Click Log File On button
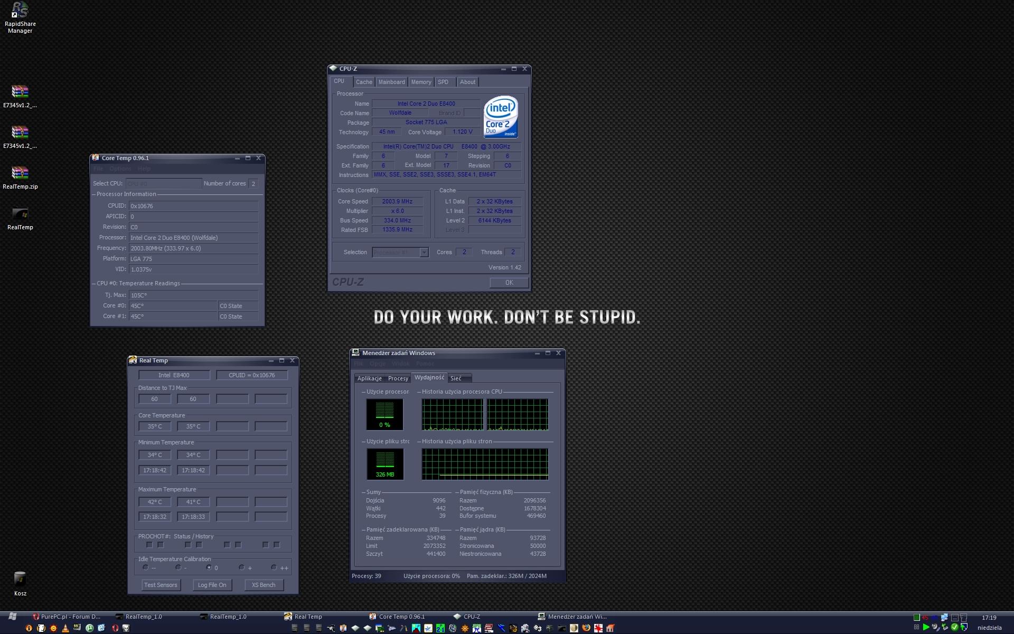1014x634 pixels. tap(212, 585)
